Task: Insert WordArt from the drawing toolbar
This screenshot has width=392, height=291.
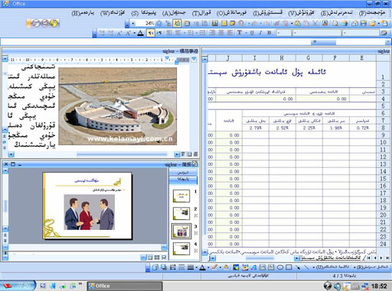Action: 253,267
